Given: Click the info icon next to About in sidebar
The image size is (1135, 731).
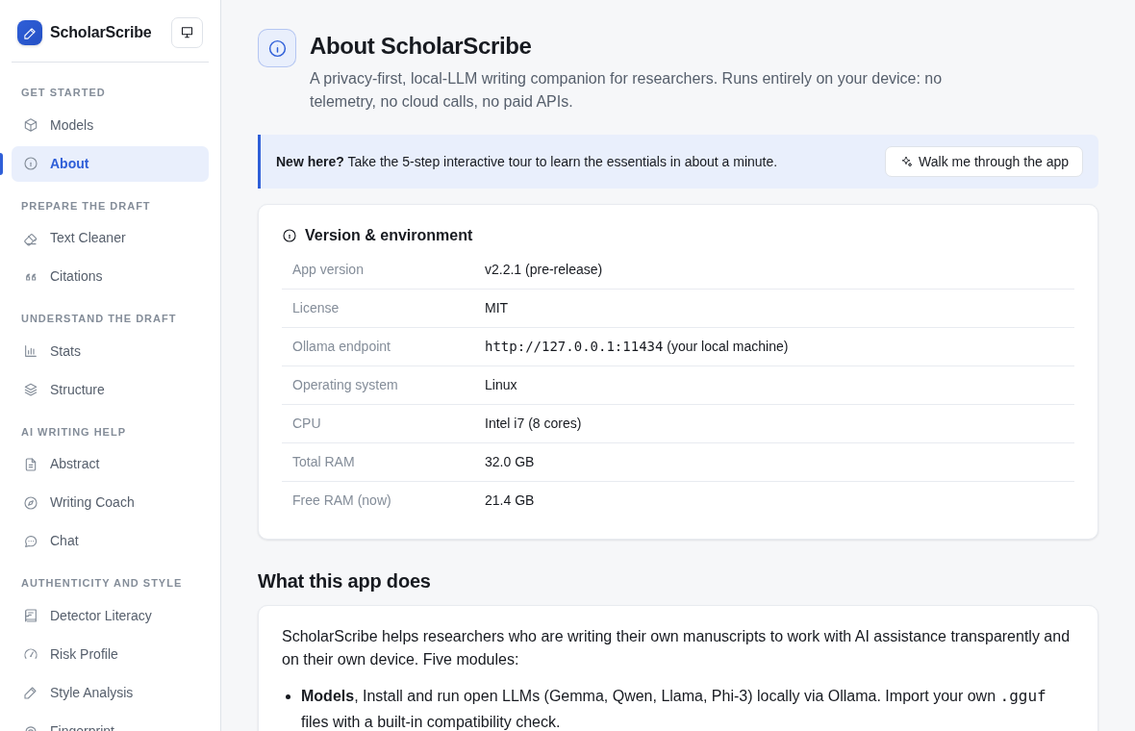Looking at the screenshot, I should coord(31,164).
